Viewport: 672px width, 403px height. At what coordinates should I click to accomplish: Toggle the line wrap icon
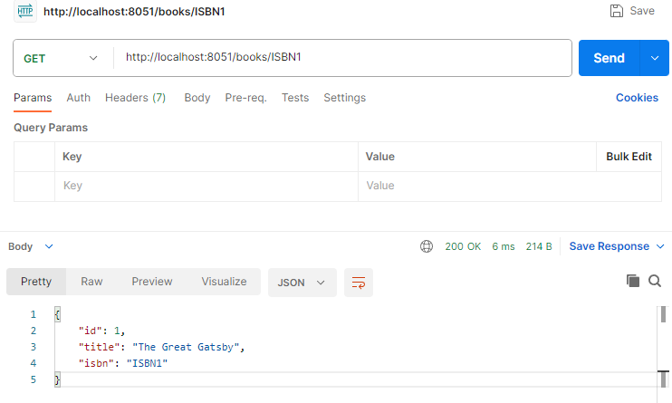pyautogui.click(x=359, y=283)
